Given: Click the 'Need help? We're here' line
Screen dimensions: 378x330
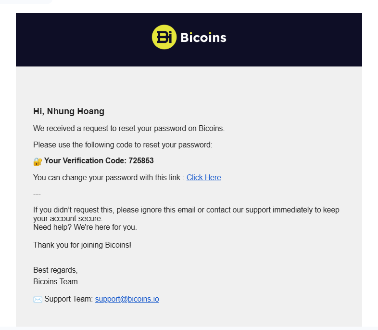Looking at the screenshot, I should [x=85, y=227].
